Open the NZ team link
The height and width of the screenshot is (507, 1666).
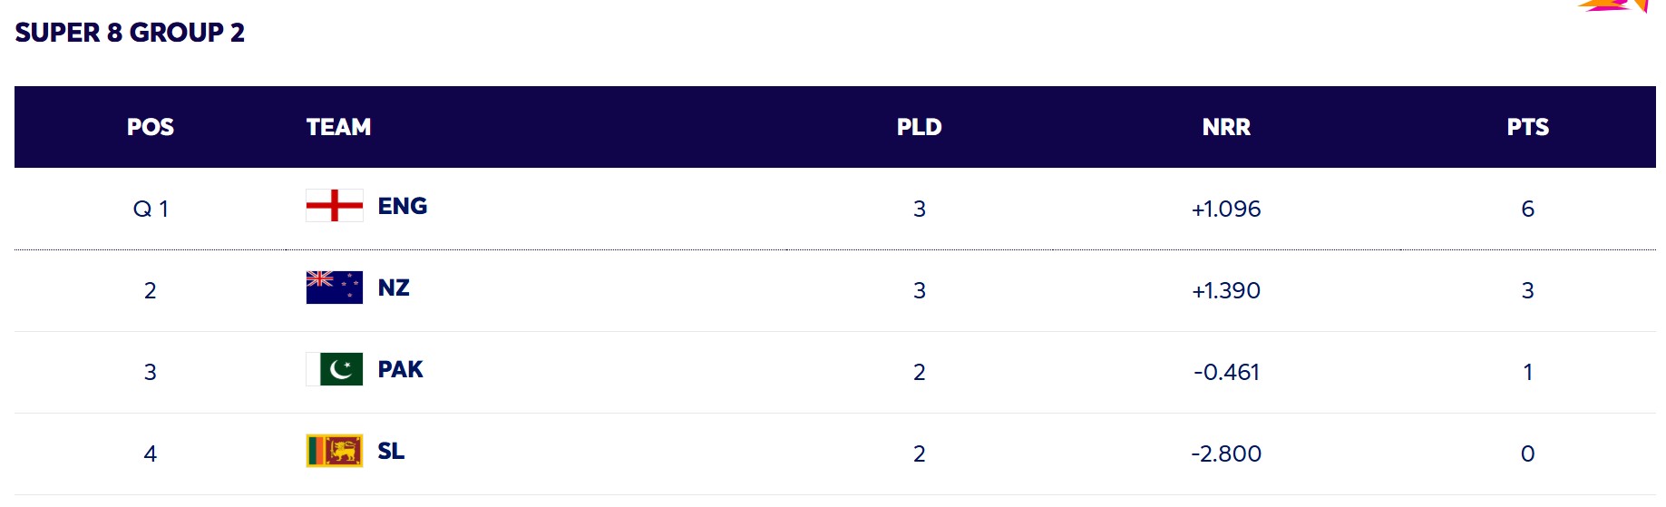[x=394, y=288]
